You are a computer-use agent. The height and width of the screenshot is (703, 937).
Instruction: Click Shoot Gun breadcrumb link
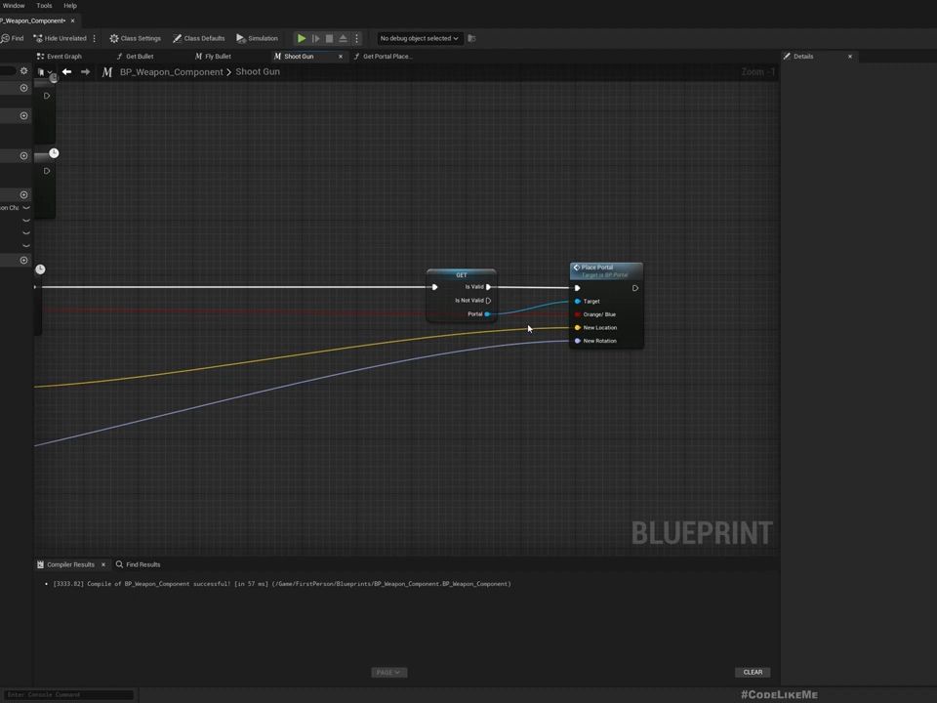point(258,71)
